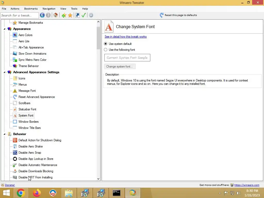Collapse the Appearance tree section

coord(5,29)
